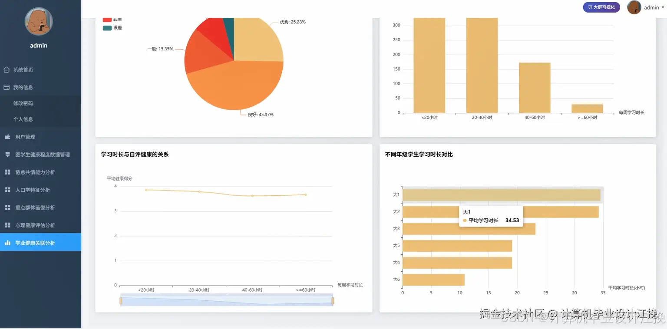Open the 个人信息 submenu item
Screen dimensions: 667x329
click(x=23, y=119)
